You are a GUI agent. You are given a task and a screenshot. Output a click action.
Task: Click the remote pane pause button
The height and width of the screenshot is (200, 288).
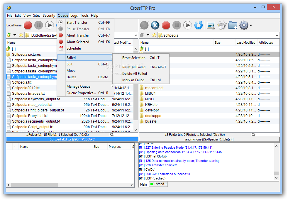click(x=177, y=25)
